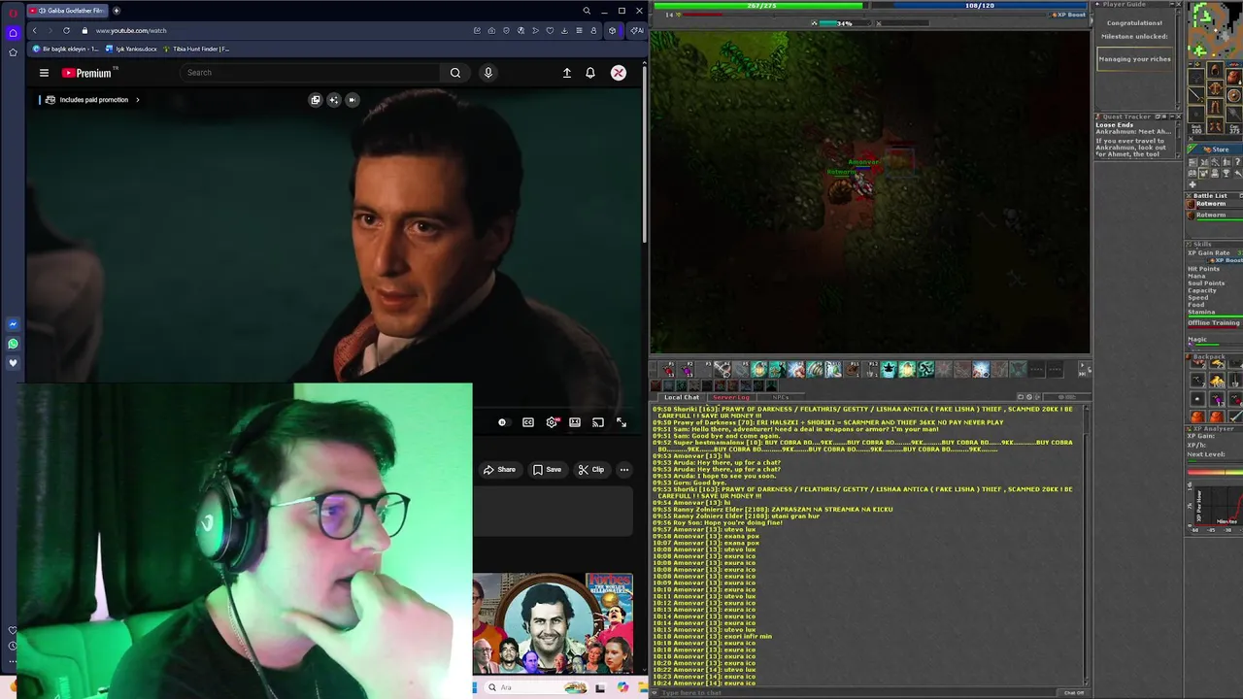This screenshot has width=1243, height=699.
Task: Enter fullscreen on the YouTube player
Action: [x=621, y=422]
